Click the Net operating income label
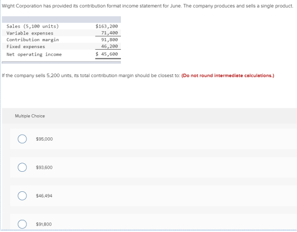 [x=34, y=54]
